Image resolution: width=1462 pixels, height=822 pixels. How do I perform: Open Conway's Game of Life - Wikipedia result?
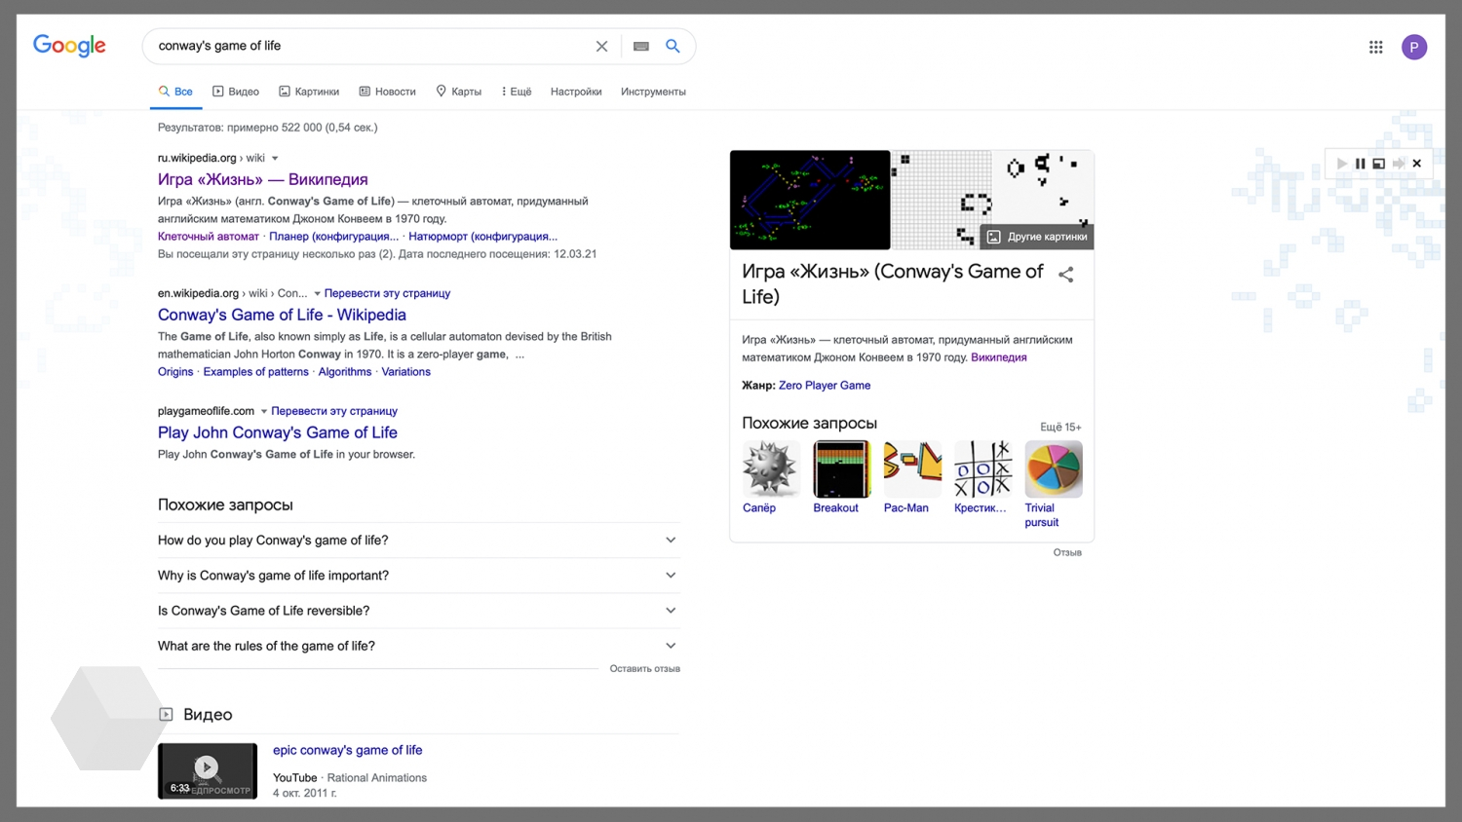coord(282,315)
